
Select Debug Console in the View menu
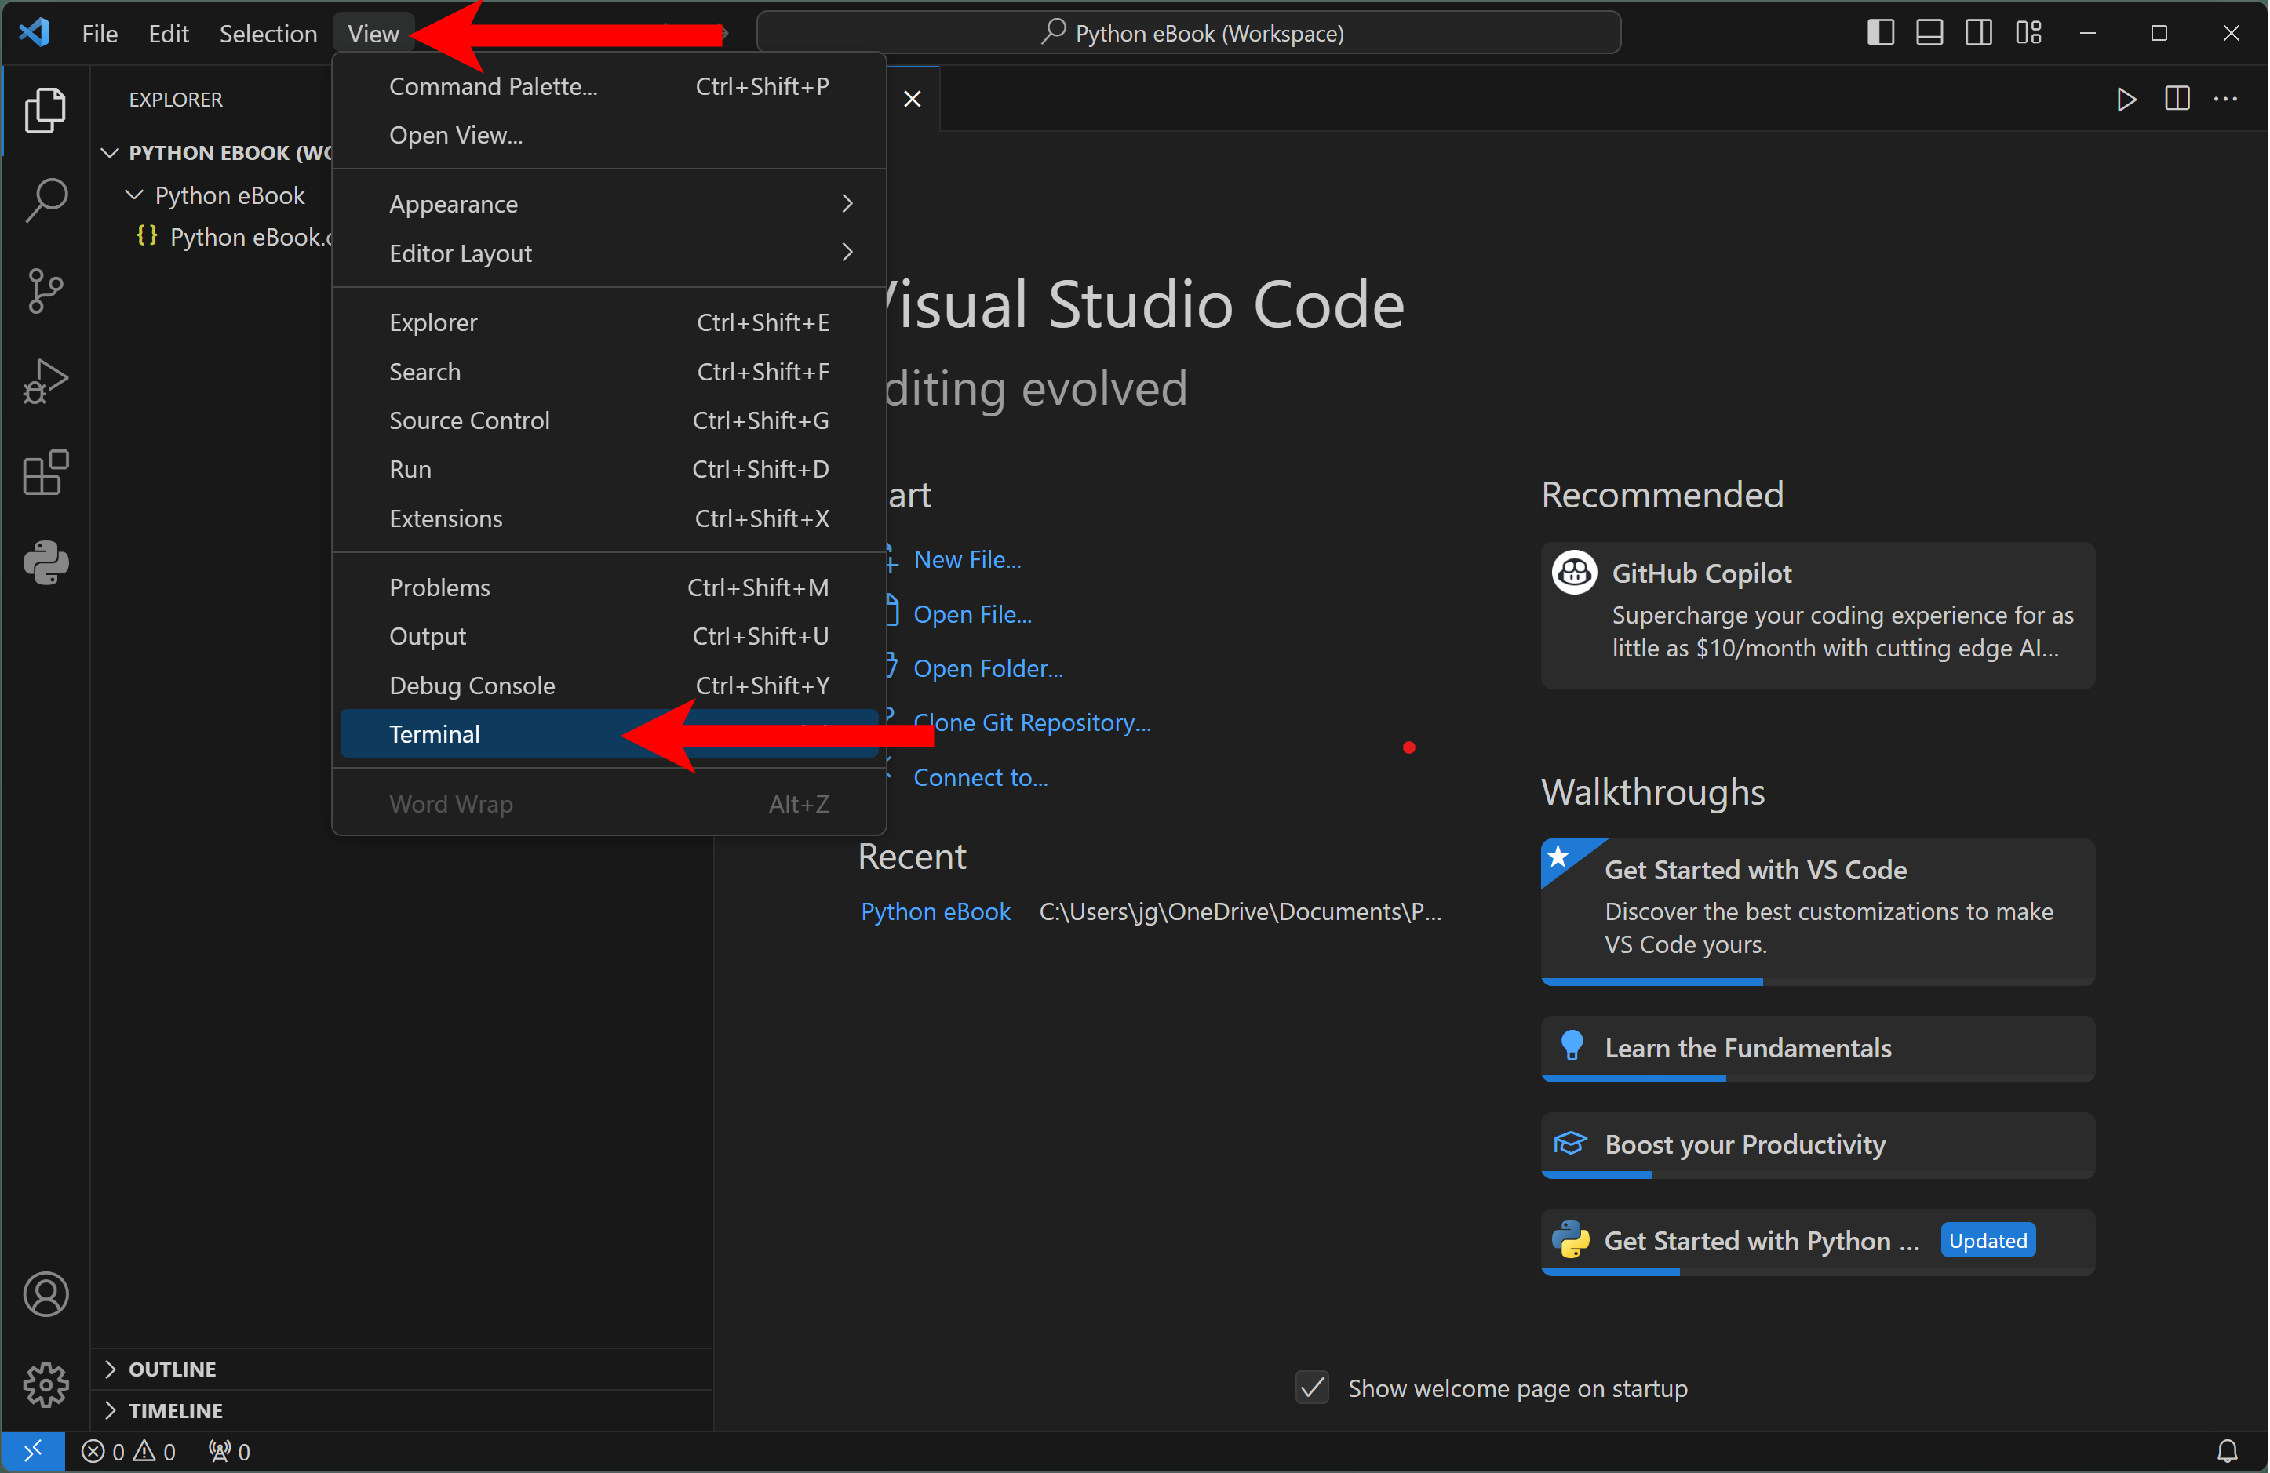click(609, 686)
